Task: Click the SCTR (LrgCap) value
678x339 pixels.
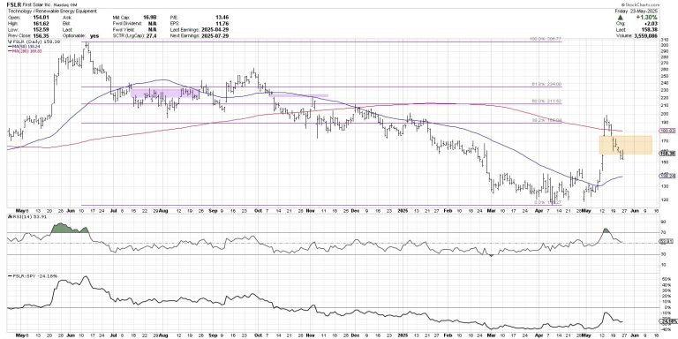Action: click(164, 36)
